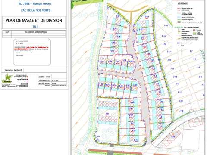Select lot label 3-20
The height and width of the screenshot is (155, 207).
pyautogui.click(x=132, y=102)
